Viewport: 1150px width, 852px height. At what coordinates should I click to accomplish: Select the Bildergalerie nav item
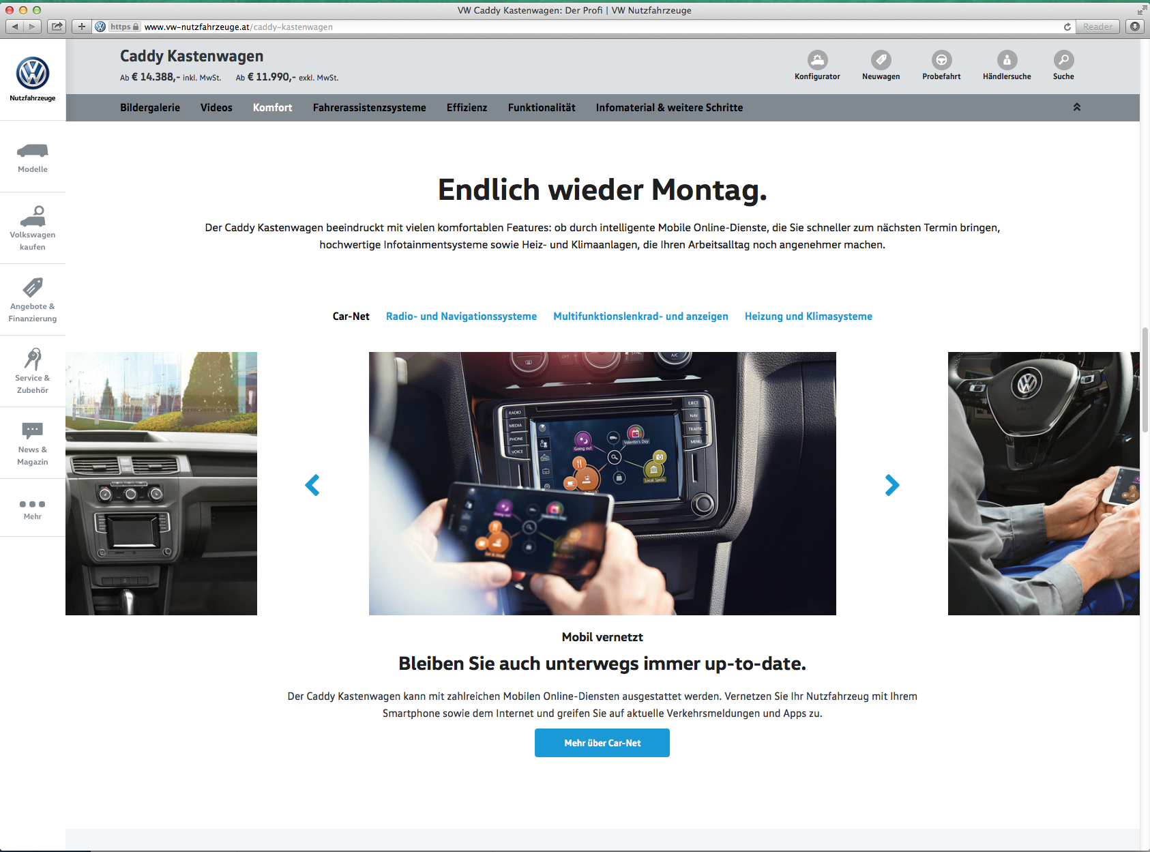150,108
